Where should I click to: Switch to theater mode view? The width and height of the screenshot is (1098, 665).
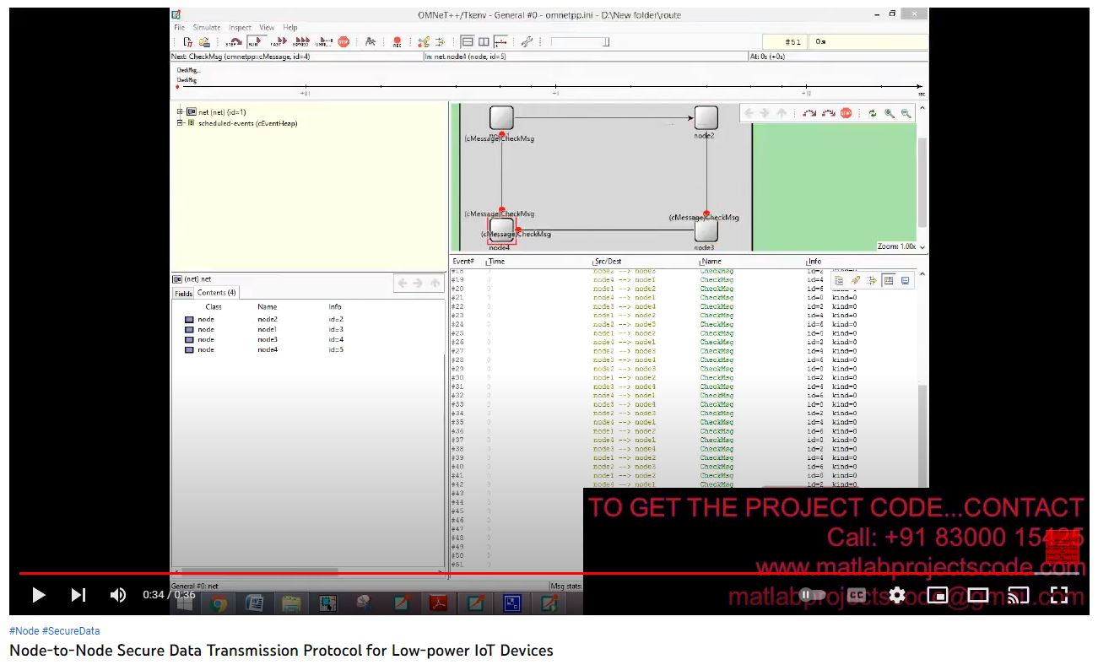click(x=978, y=595)
